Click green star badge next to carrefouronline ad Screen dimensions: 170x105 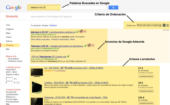click(77, 32)
